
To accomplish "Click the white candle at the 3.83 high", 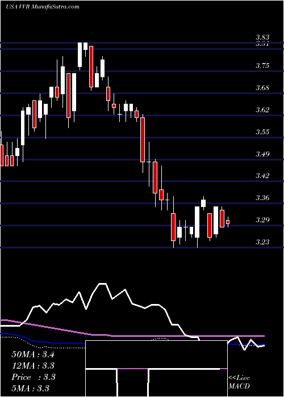I will click(80, 54).
